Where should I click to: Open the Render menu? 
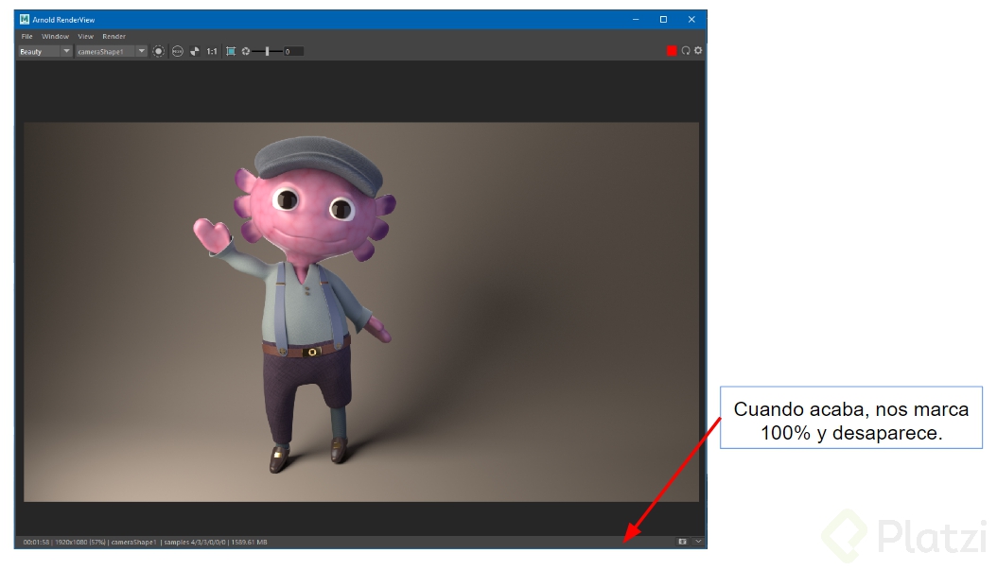pos(114,36)
